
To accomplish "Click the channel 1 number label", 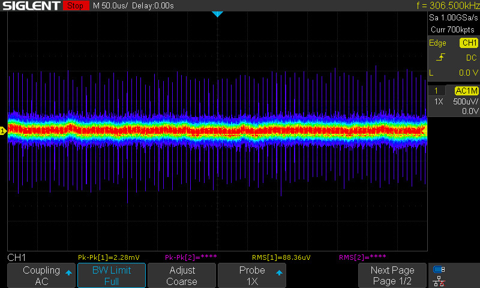I will coord(436,91).
